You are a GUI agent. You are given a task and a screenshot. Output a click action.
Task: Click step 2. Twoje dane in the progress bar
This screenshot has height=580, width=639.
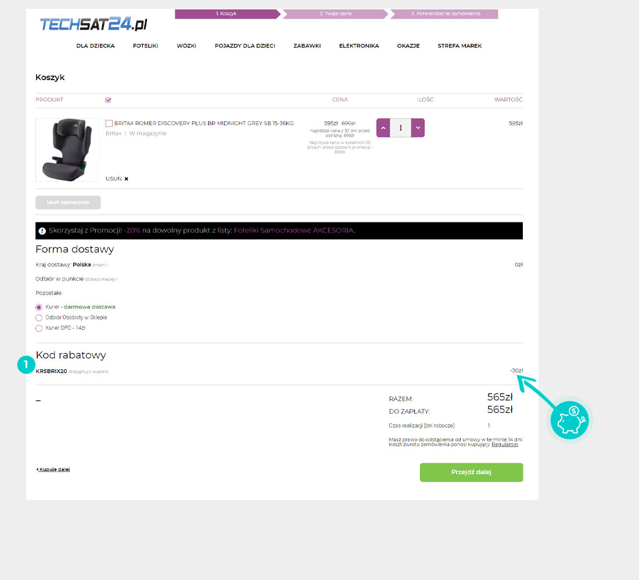click(335, 14)
